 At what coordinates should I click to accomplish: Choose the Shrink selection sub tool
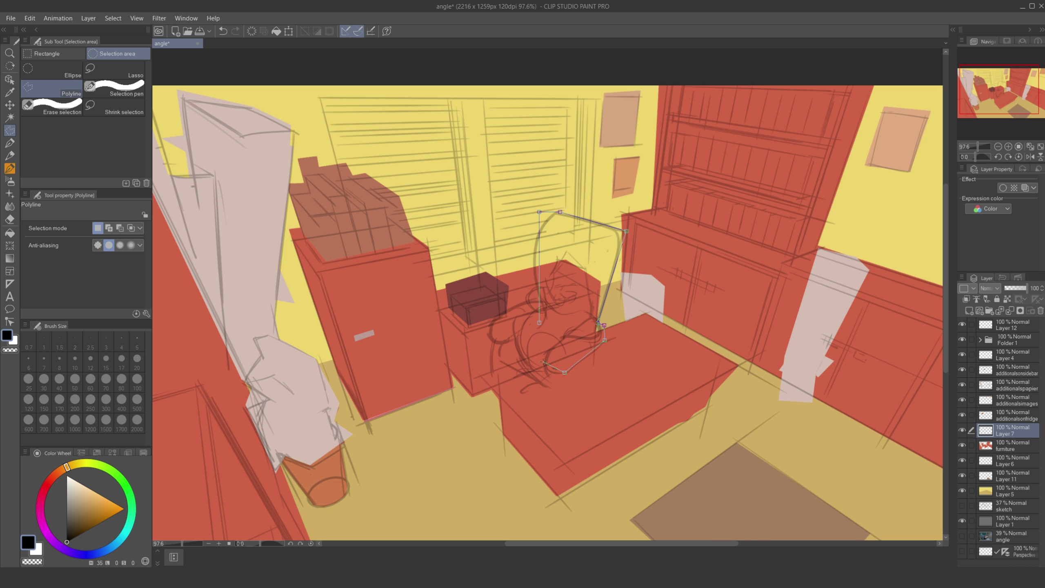tap(114, 107)
